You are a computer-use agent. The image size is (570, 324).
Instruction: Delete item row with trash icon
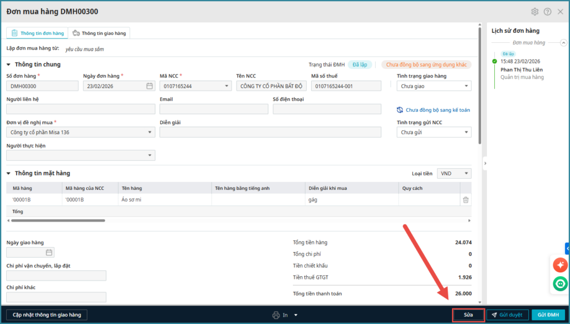[x=465, y=200]
